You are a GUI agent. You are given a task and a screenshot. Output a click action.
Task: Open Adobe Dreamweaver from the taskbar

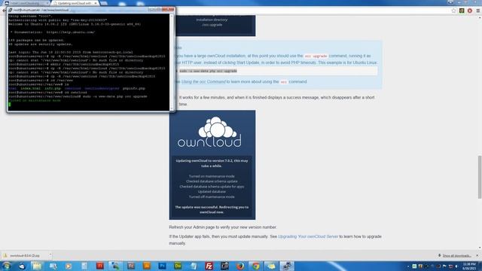click(x=178, y=266)
